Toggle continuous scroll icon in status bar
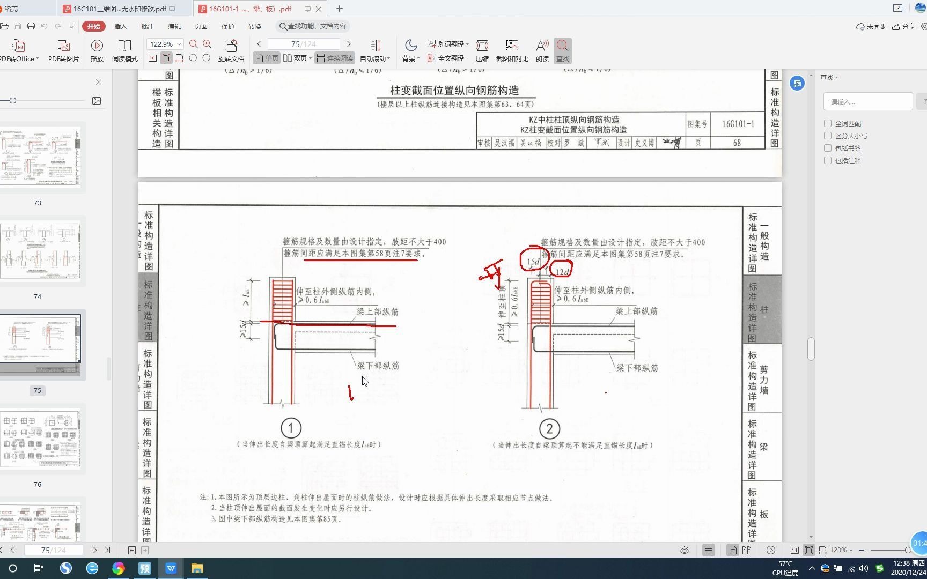This screenshot has height=579, width=927. coord(709,550)
